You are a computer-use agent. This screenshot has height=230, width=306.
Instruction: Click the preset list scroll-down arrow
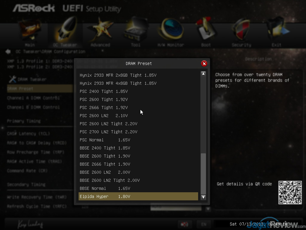click(203, 197)
